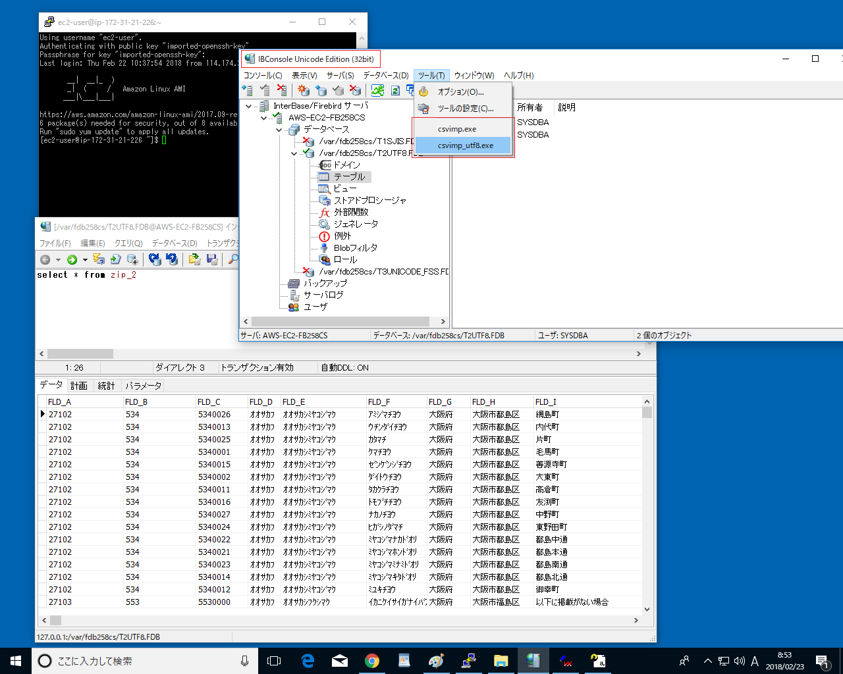The height and width of the screenshot is (674, 843).
Task: Click the save script floppy icon in SQL toolbar
Action: tap(211, 259)
